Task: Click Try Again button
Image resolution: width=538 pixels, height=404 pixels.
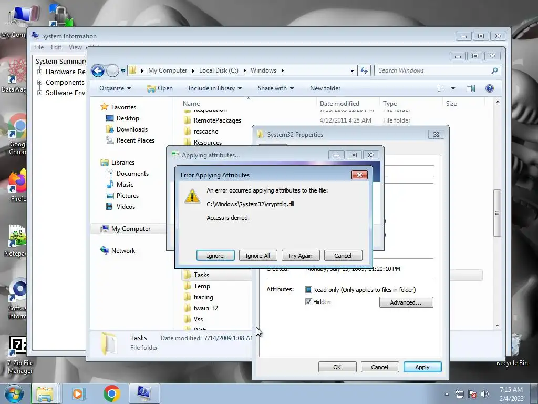Action: coord(300,256)
